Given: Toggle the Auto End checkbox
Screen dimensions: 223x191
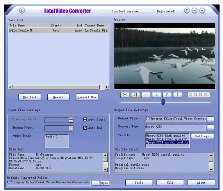Looking at the screenshot, I should pos(85,128).
